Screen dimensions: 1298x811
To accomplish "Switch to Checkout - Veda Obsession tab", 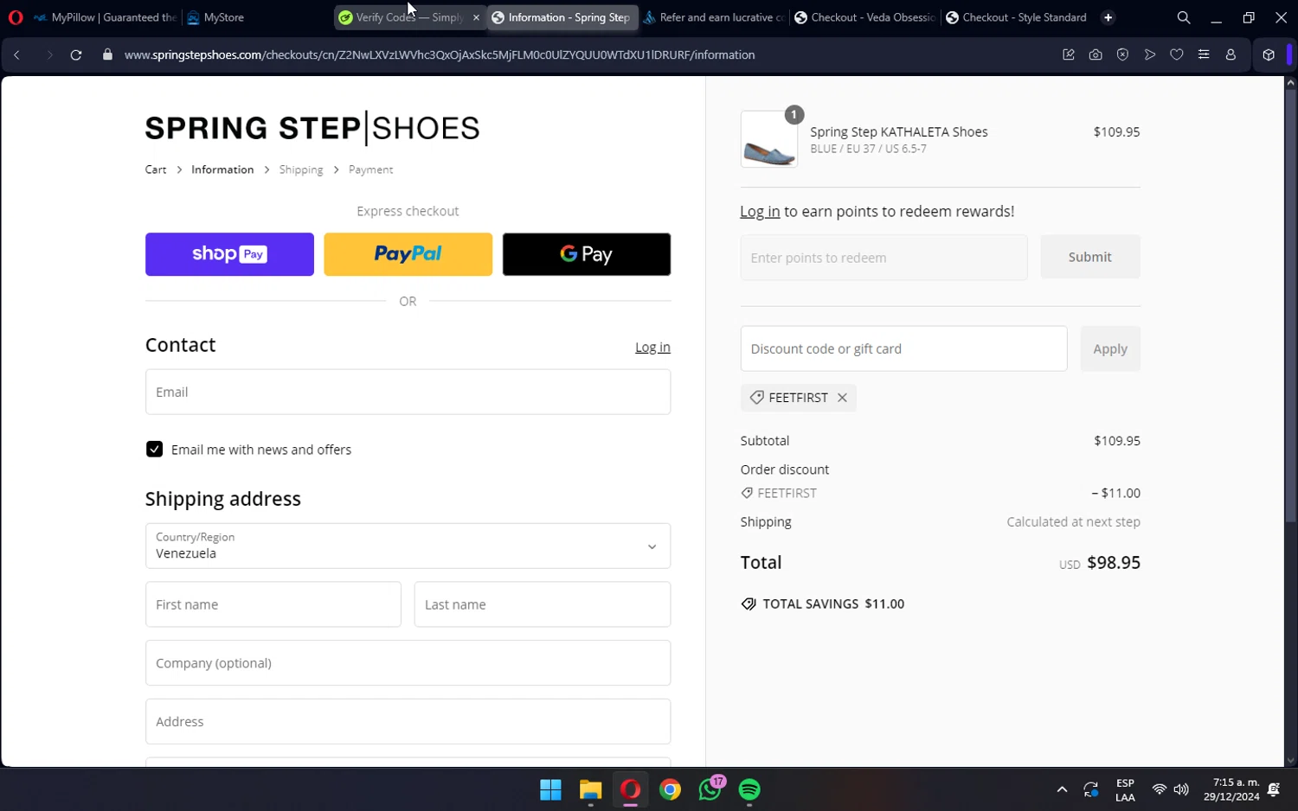I will point(864,17).
